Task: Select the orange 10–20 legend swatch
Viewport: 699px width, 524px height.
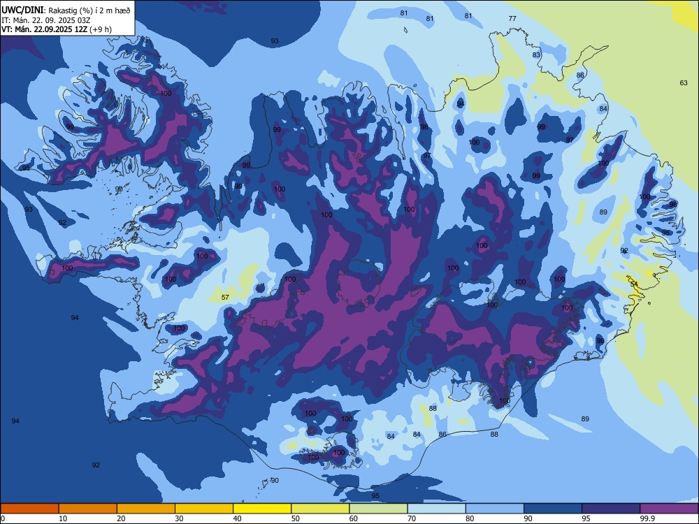Action: [88, 509]
